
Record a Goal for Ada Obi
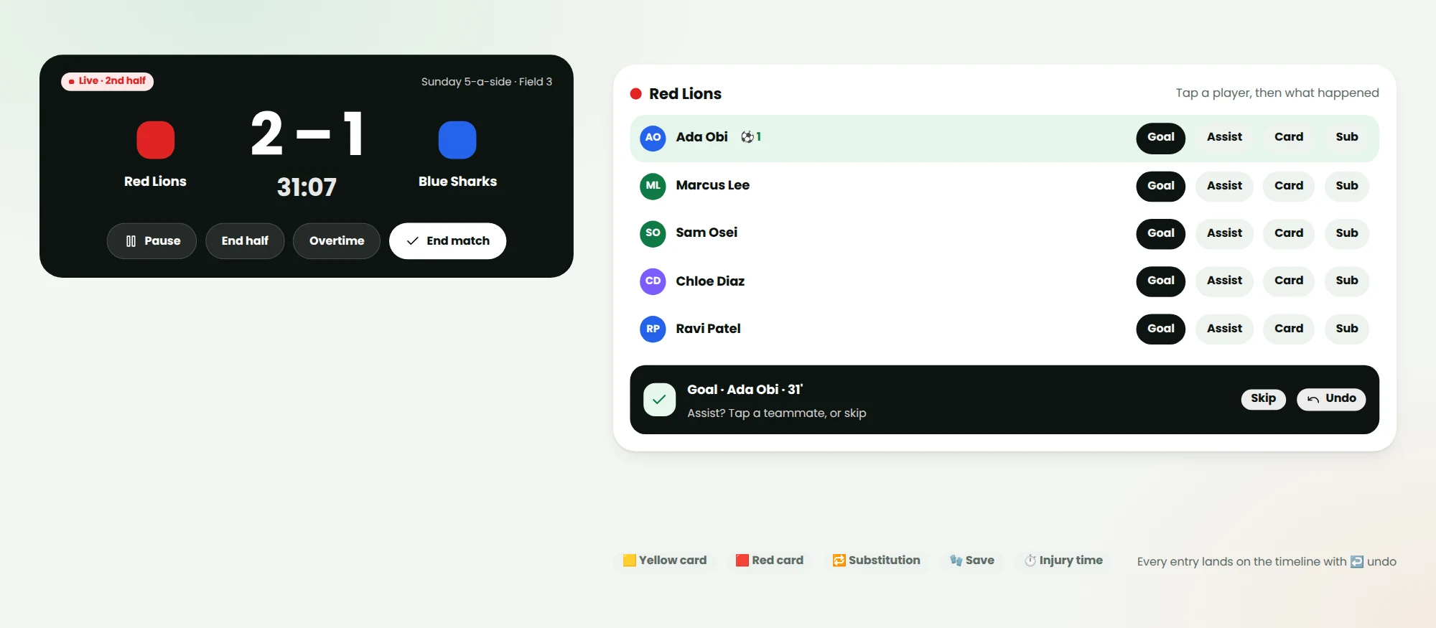pos(1160,138)
